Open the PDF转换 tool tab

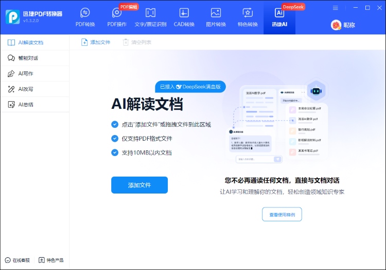[x=85, y=17]
